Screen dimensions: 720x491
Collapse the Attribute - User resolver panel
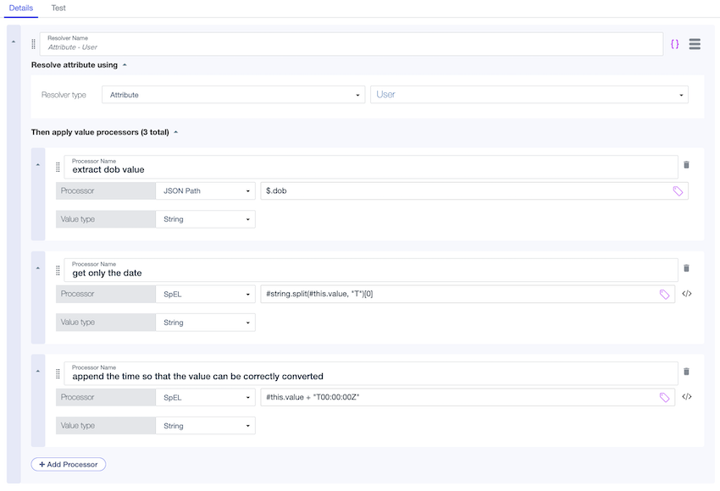(14, 41)
